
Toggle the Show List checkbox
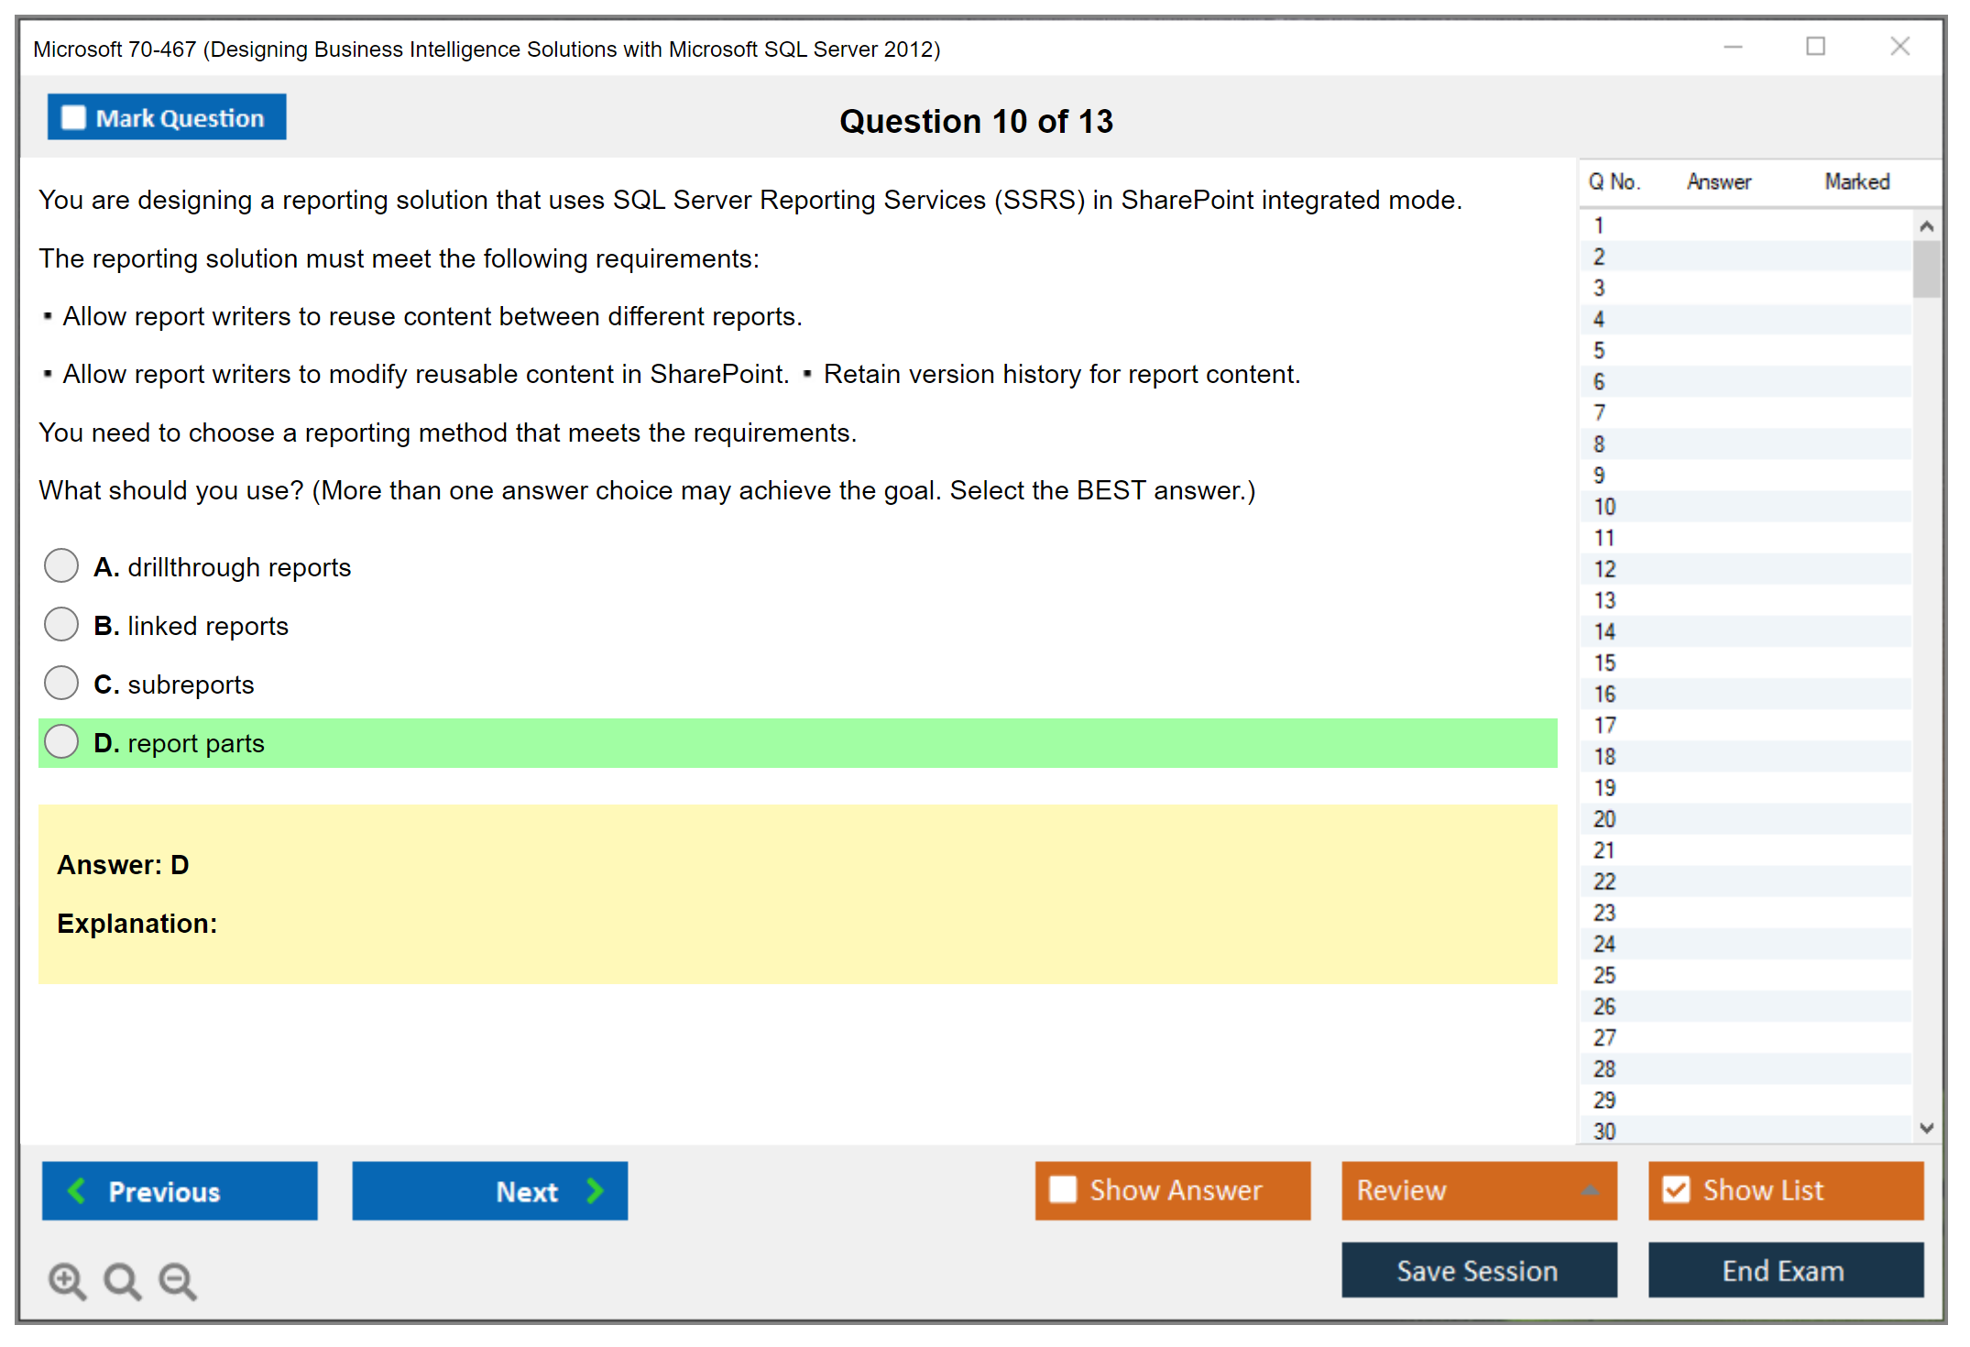[x=1677, y=1189]
